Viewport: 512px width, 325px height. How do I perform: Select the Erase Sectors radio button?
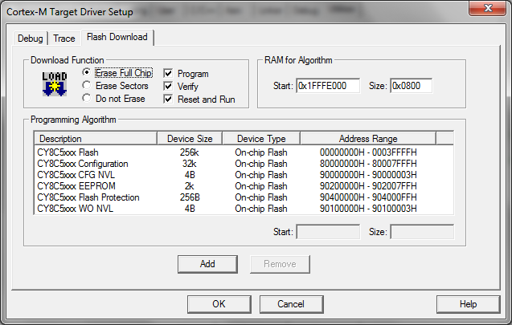(87, 86)
